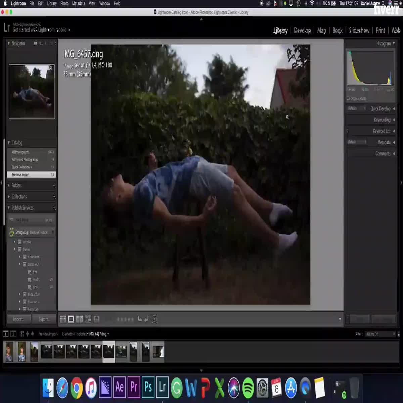403x403 pixels.
Task: Expand the Folders panel
Action: pyautogui.click(x=8, y=185)
